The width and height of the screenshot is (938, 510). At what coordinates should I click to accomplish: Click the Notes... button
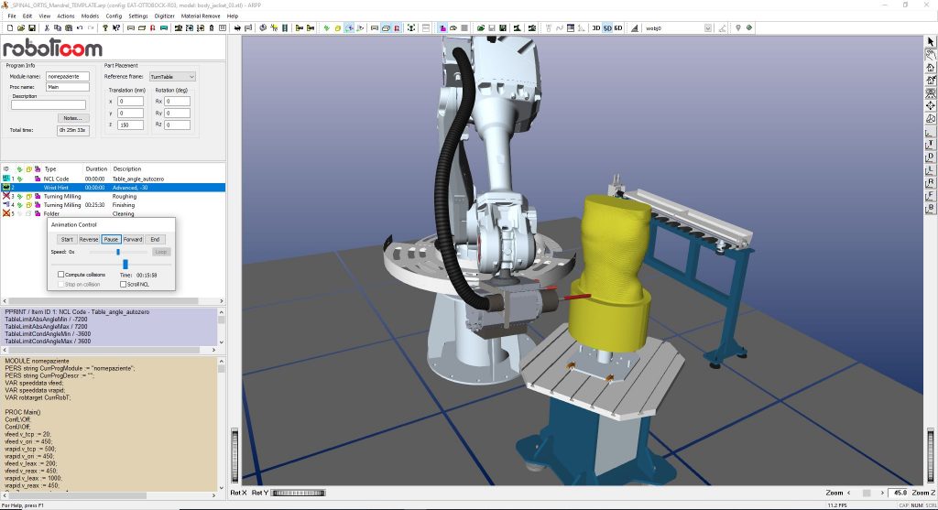pyautogui.click(x=71, y=118)
